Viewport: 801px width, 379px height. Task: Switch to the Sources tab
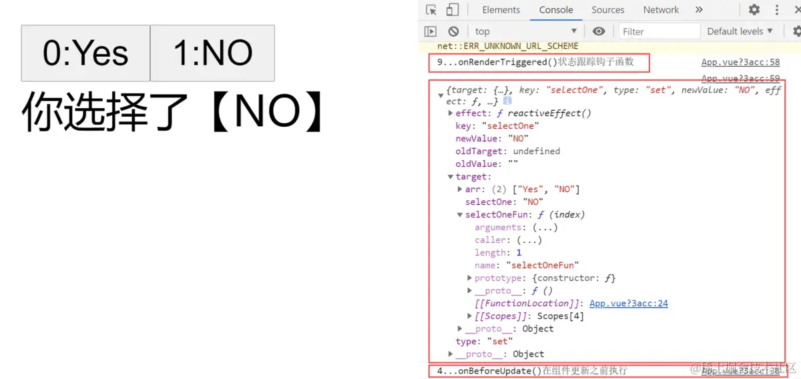607,10
